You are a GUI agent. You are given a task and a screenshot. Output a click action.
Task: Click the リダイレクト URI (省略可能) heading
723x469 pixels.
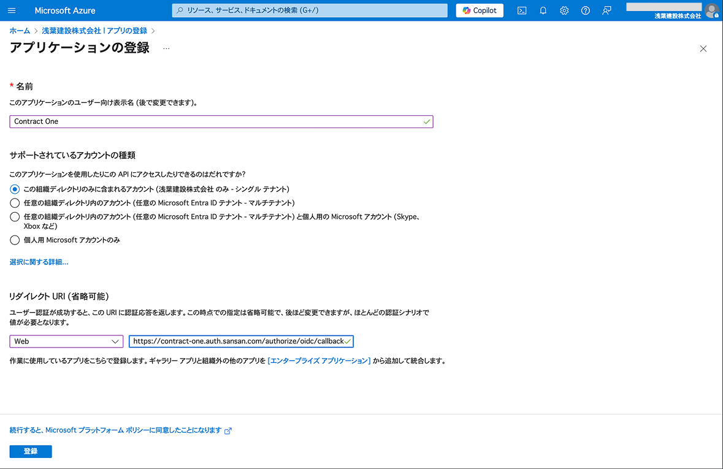coord(59,297)
